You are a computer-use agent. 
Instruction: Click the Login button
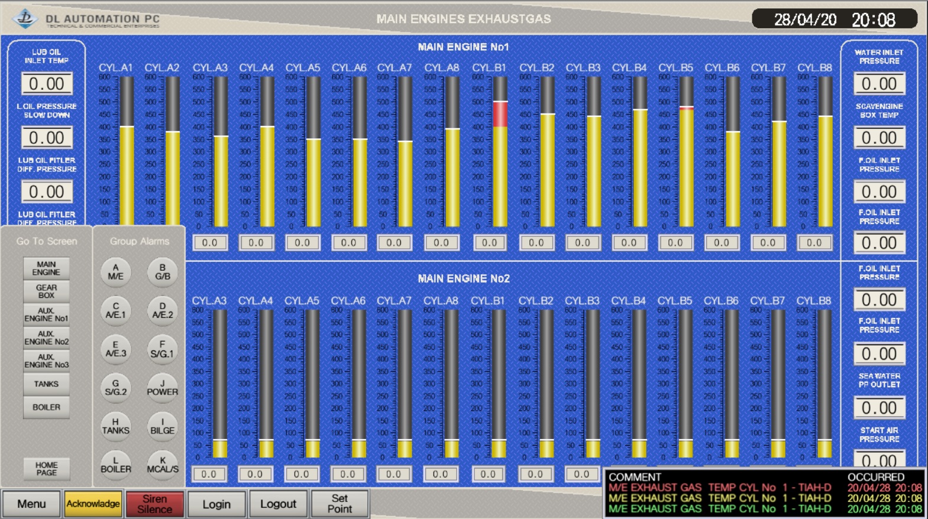point(216,504)
